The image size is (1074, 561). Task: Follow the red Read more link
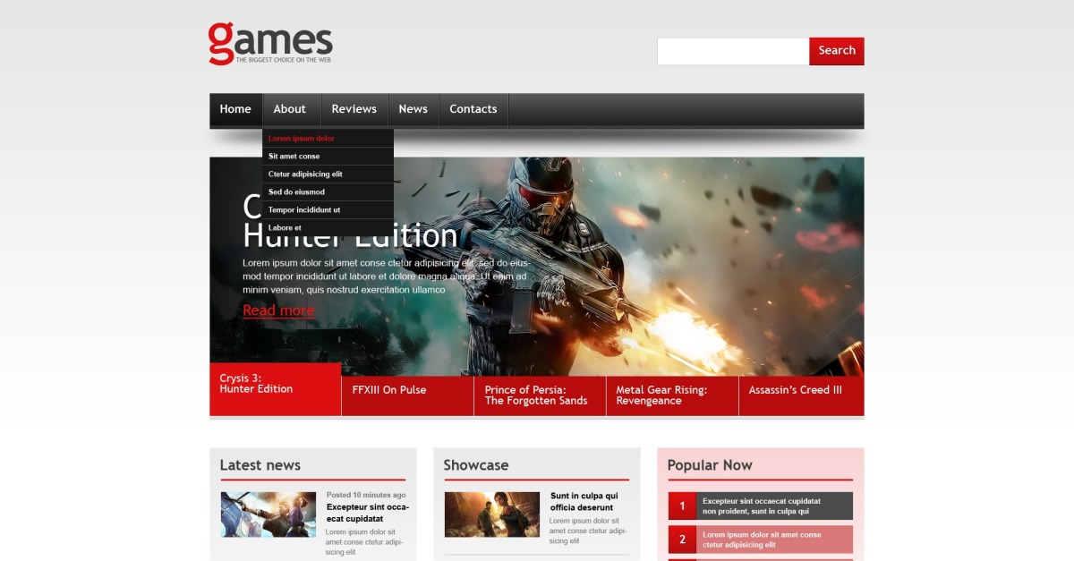(278, 310)
